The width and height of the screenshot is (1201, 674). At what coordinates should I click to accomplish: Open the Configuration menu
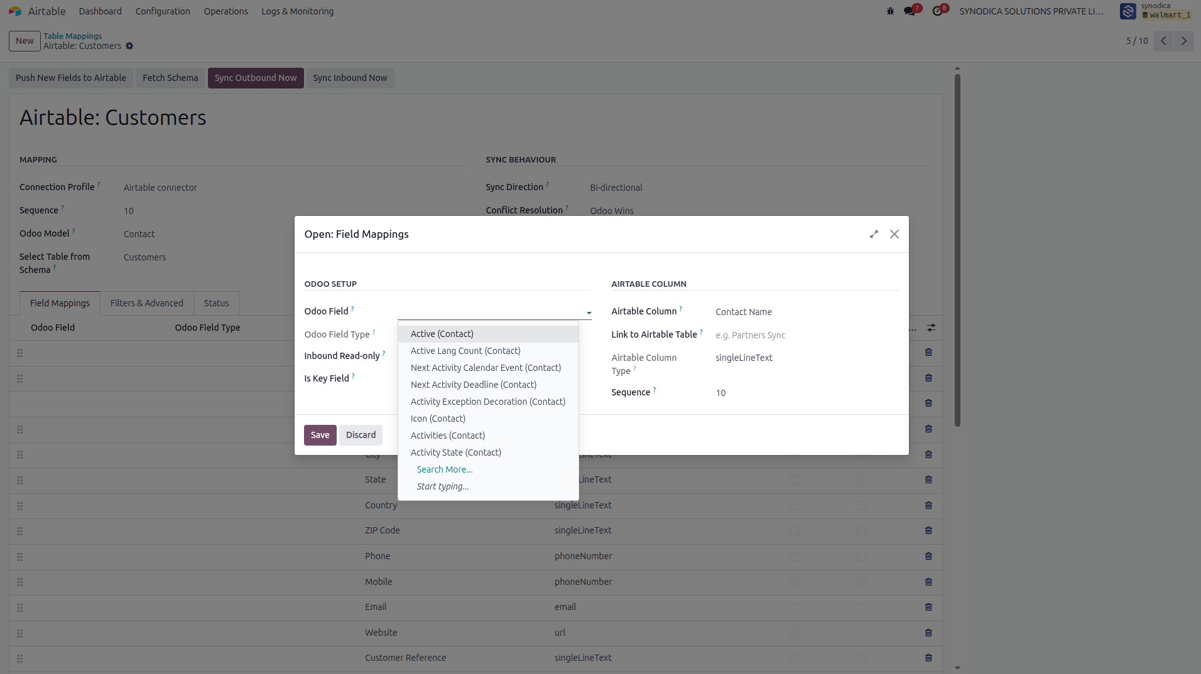point(163,11)
